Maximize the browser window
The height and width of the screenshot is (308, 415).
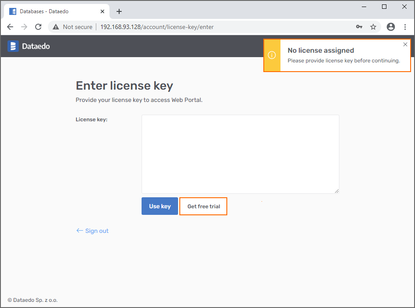[384, 7]
